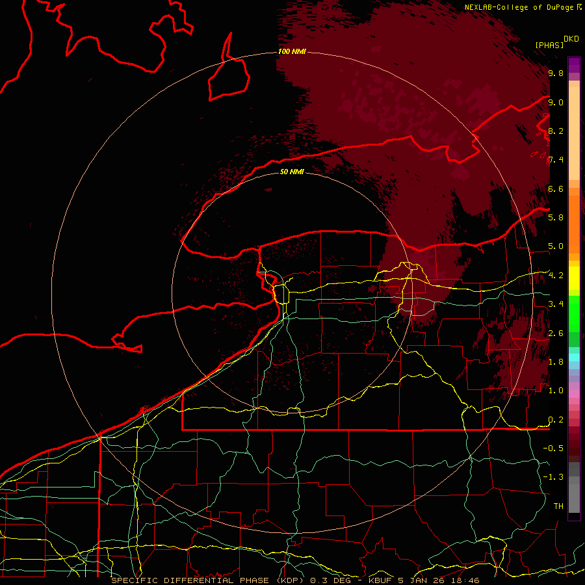
Task: Click the 2.6 legend value
Action: (556, 333)
